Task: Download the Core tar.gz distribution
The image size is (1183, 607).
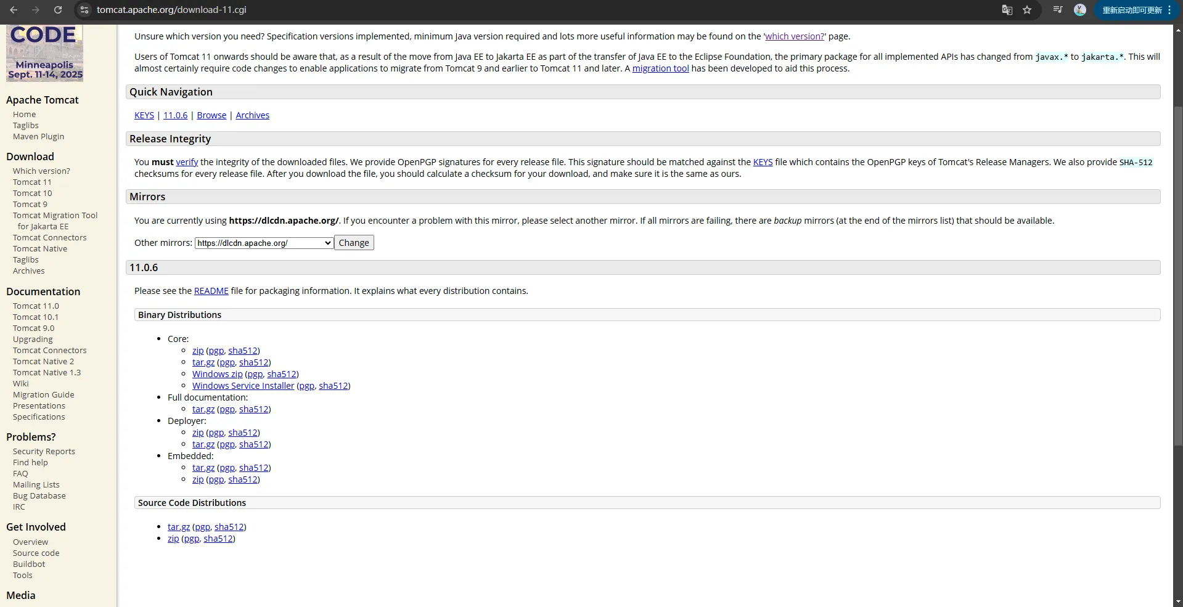Action: coord(203,362)
